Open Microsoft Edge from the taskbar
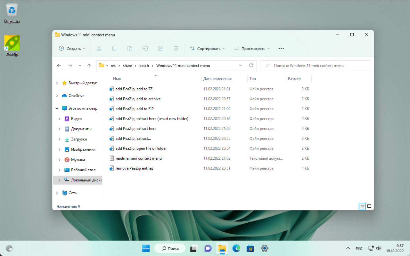Screen dimensions: 410x256 pos(236,248)
